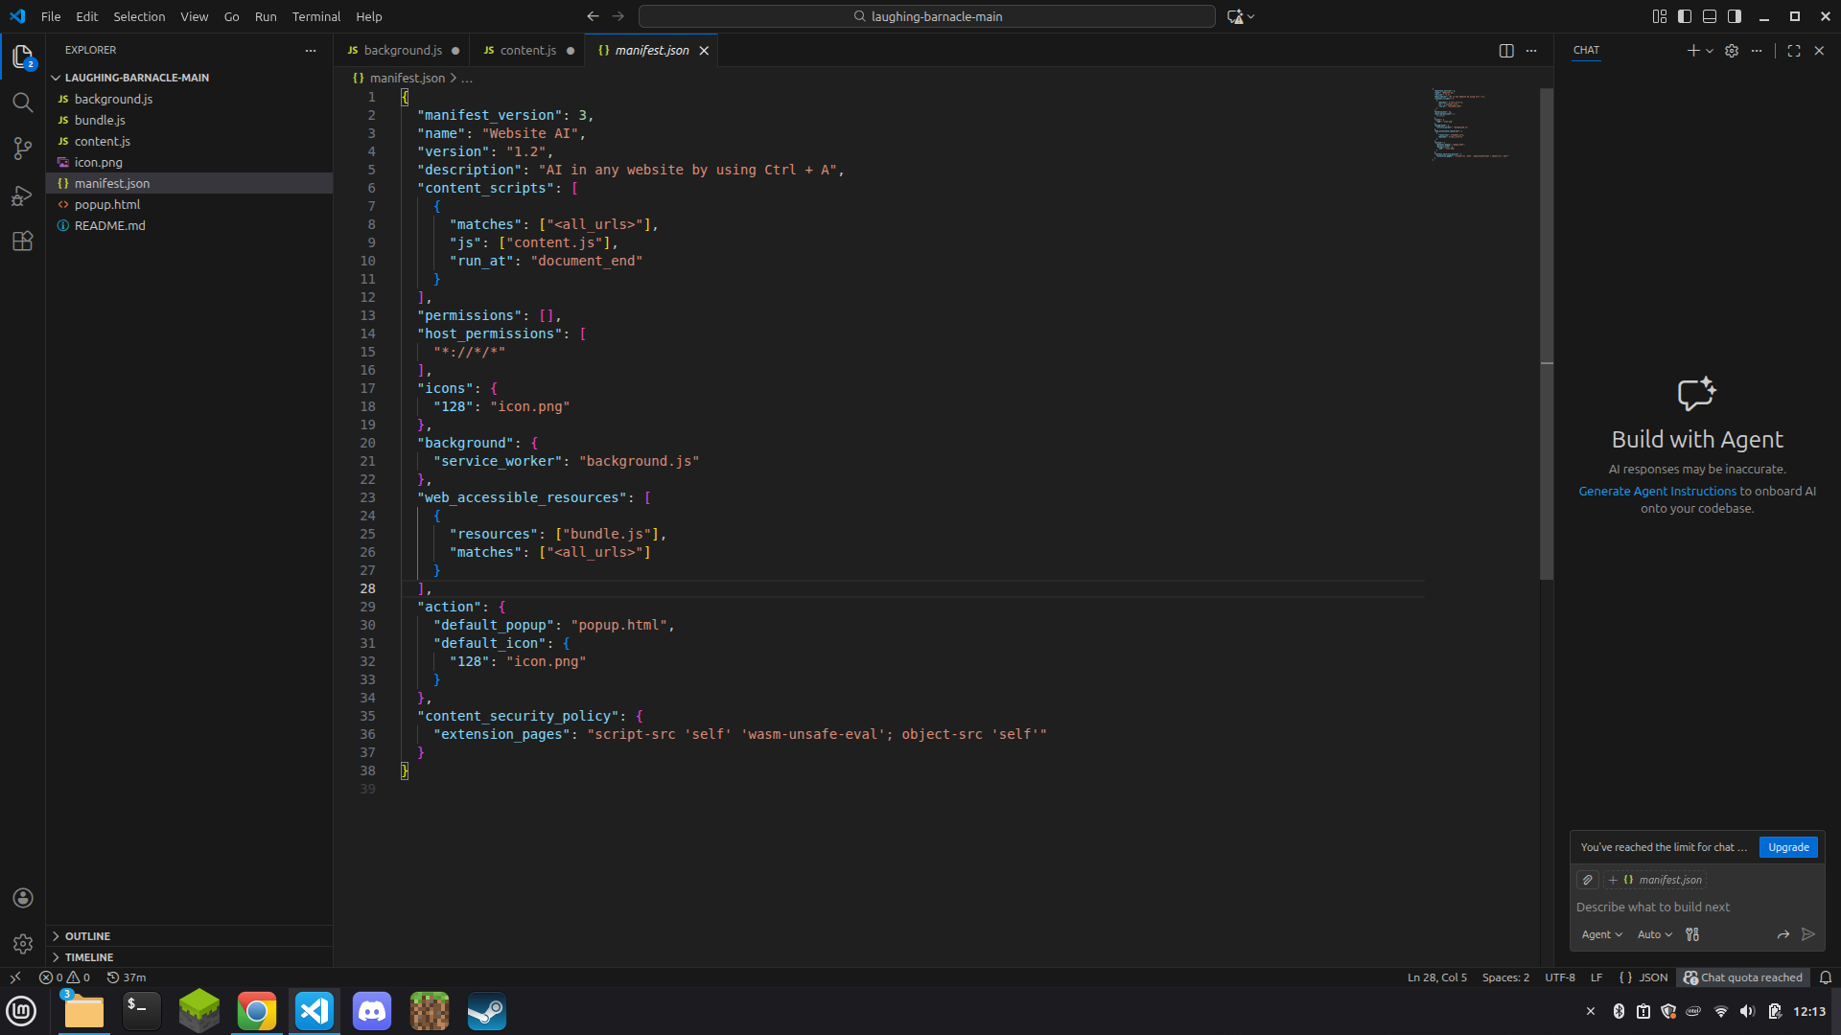Open the Search view in activity bar
1841x1035 pixels.
(22, 103)
